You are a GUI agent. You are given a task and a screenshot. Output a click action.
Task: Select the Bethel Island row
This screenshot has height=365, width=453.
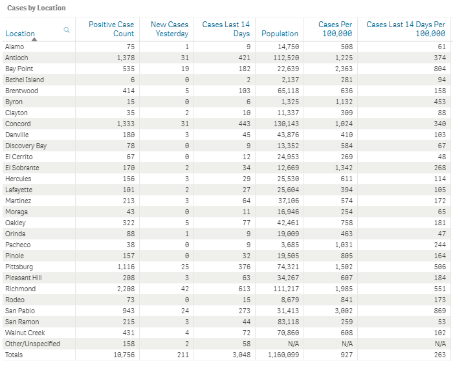226,80
